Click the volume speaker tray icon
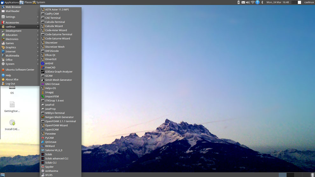The width and height of the screenshot is (315, 177). tap(248, 3)
